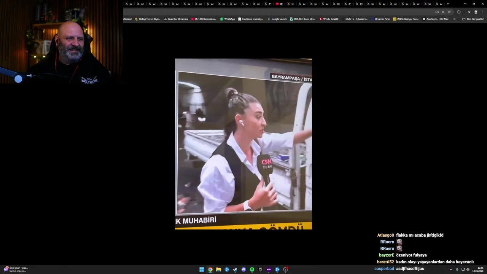Viewport: 487px width, 274px height.
Task: Open network settings from the system tray
Action: tap(463, 269)
